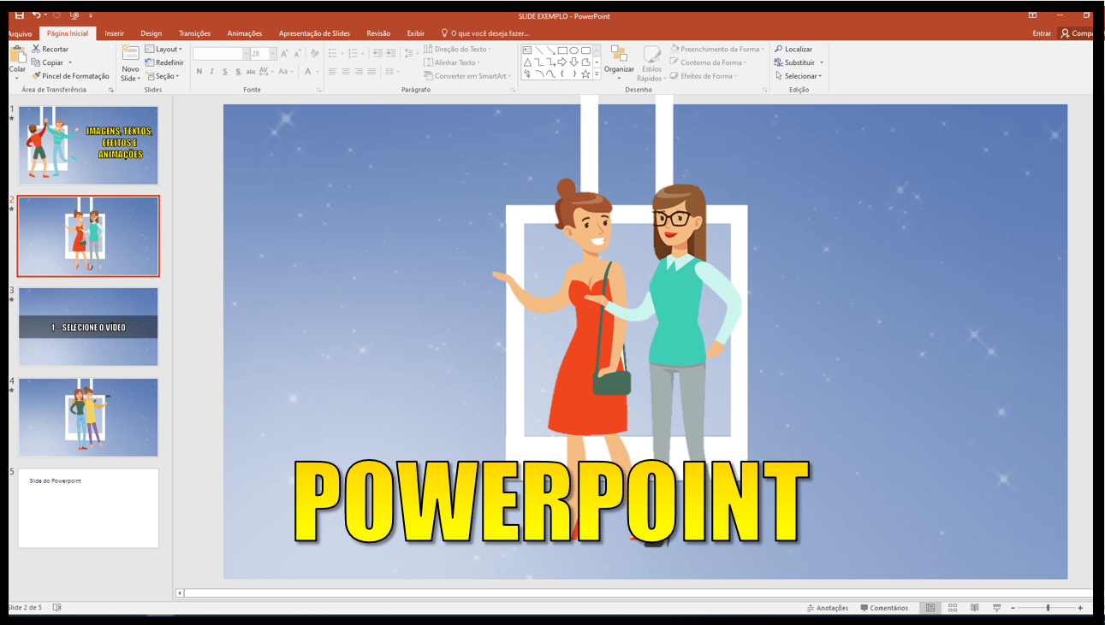The height and width of the screenshot is (625, 1105).
Task: Open the Transições tab
Action: 194,33
